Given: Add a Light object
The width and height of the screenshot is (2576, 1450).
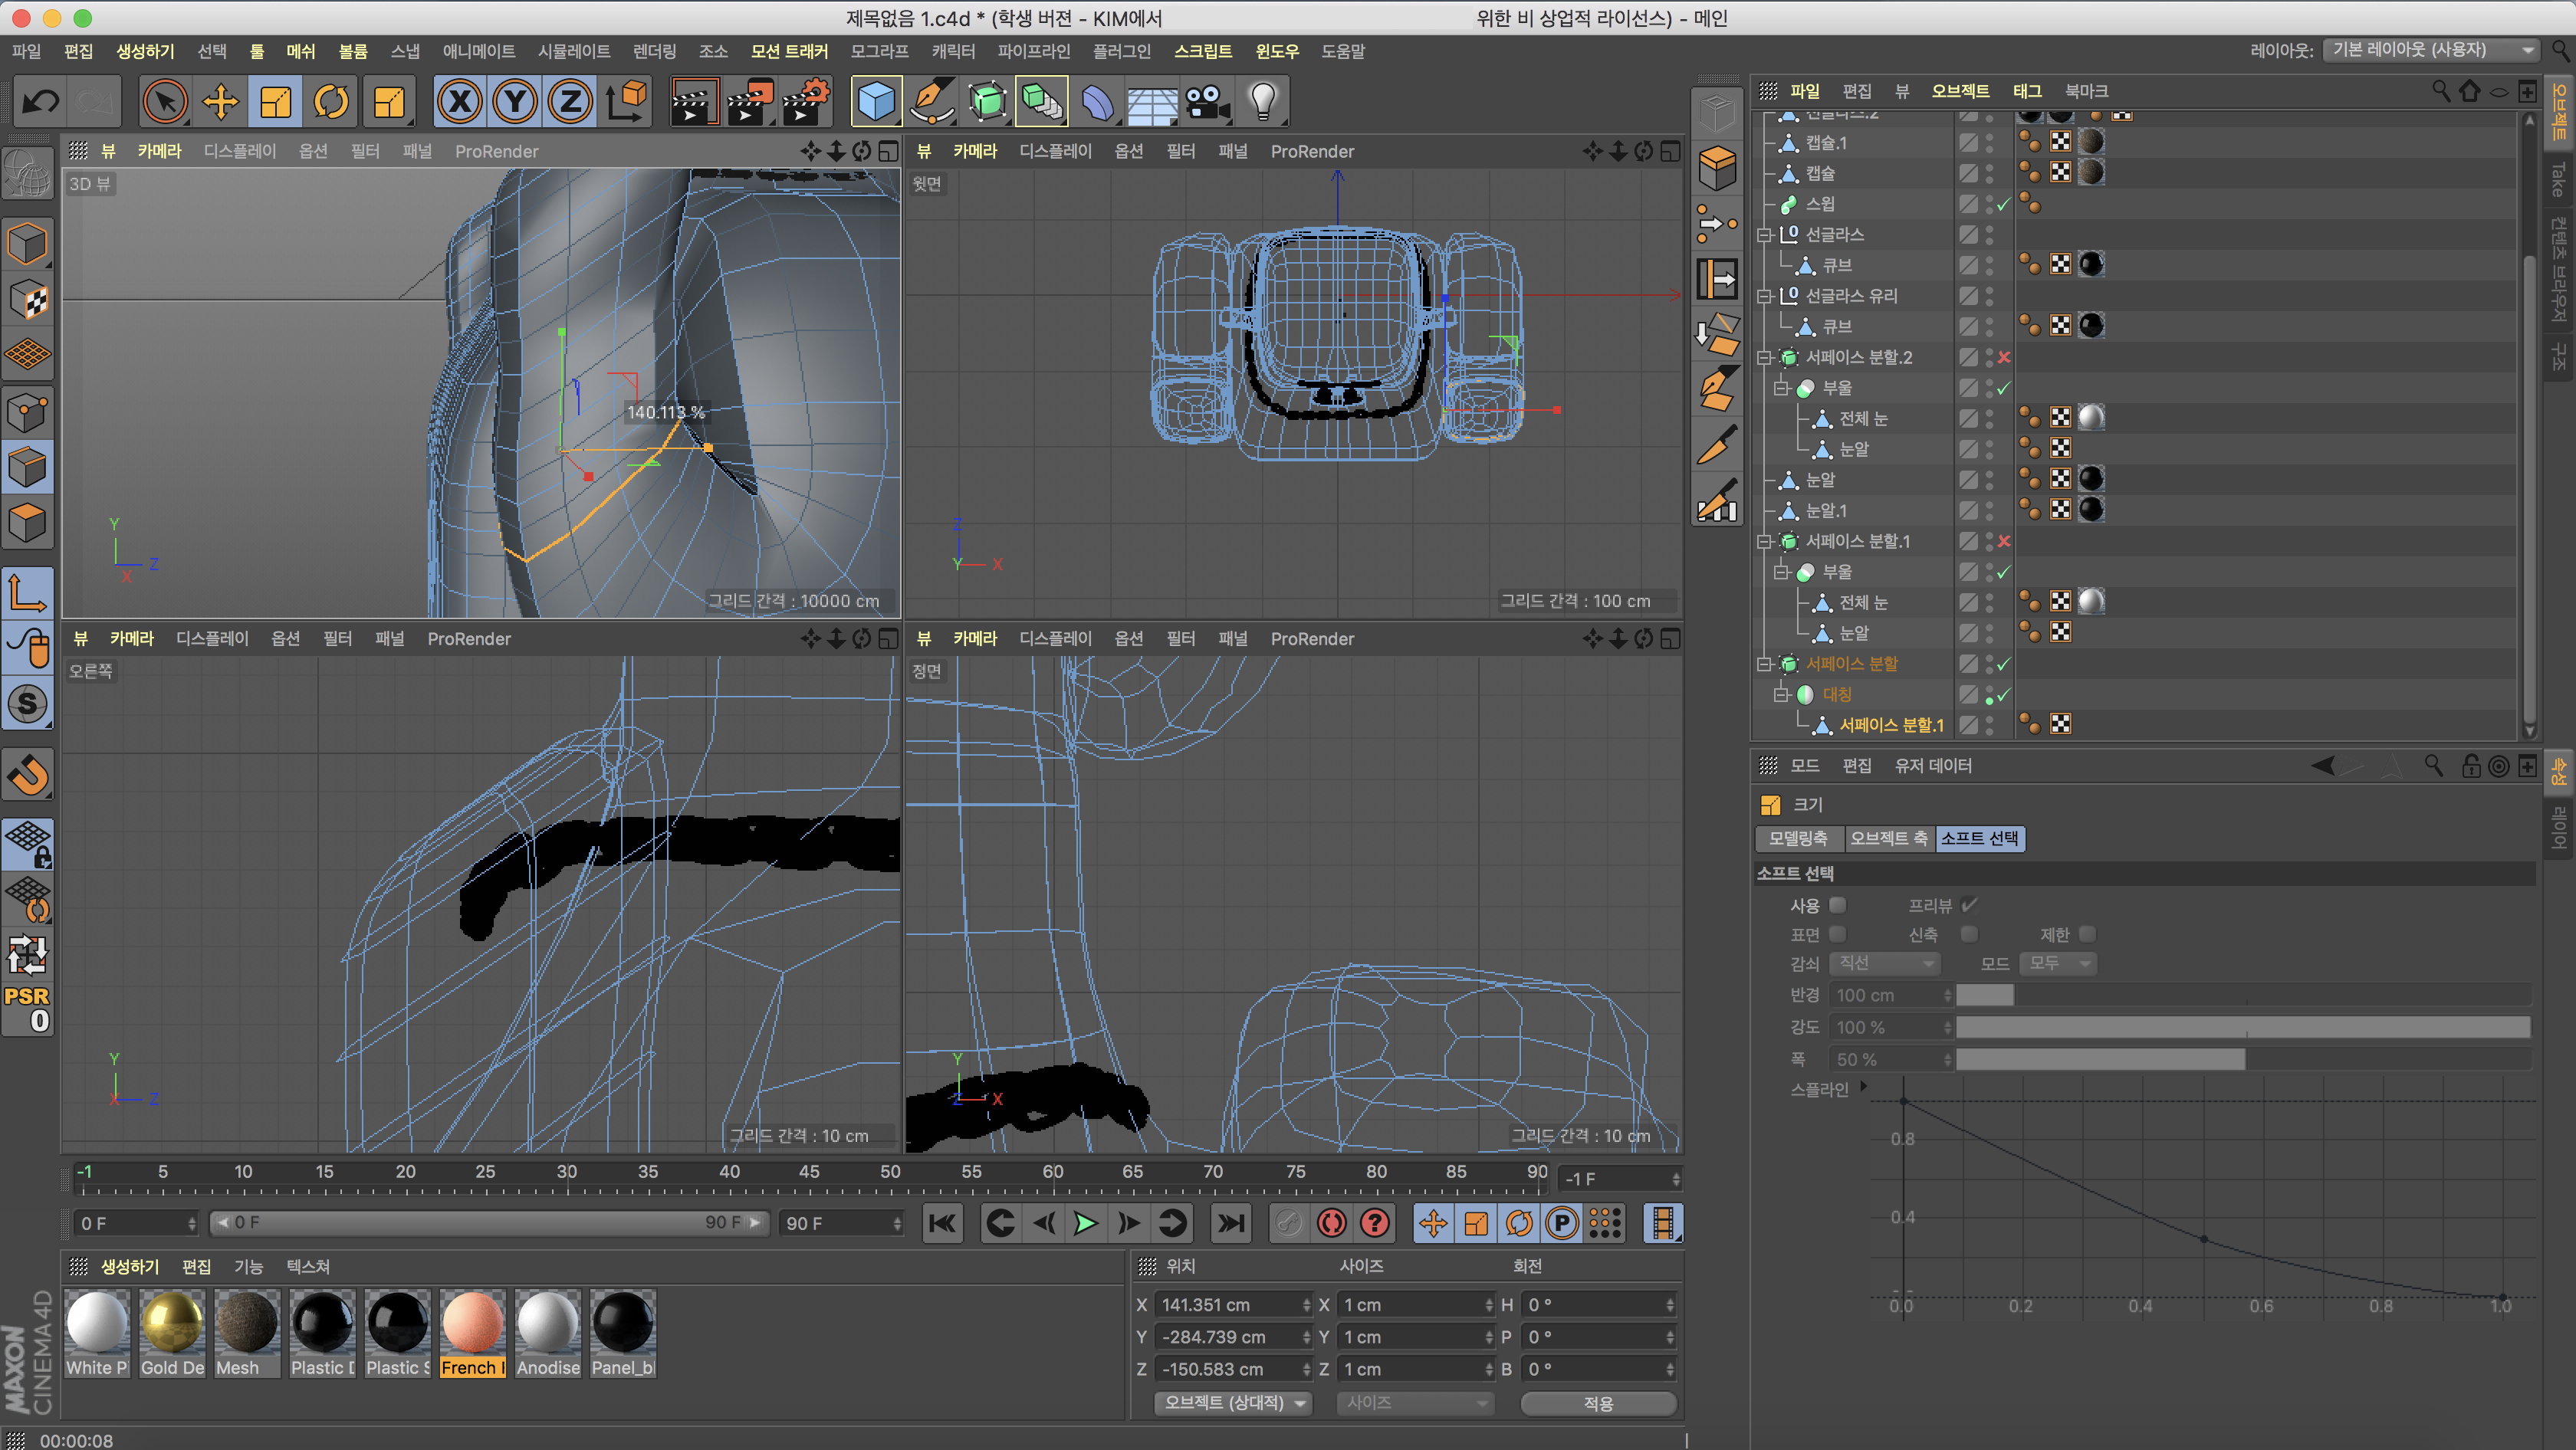Looking at the screenshot, I should pyautogui.click(x=1263, y=101).
